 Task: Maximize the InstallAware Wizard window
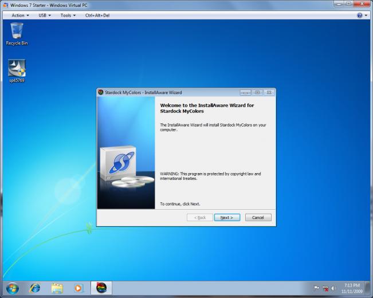(257, 92)
